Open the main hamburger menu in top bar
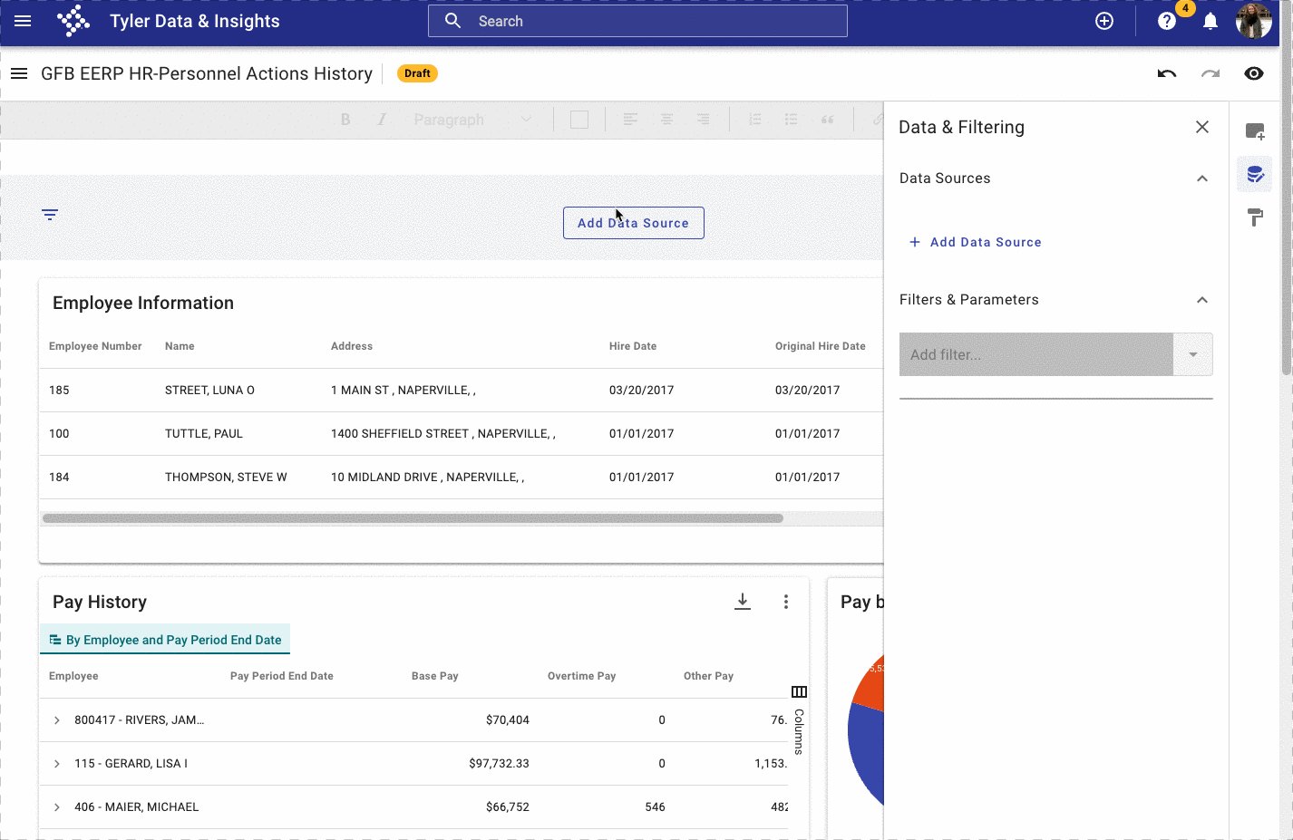The image size is (1293, 840). tap(23, 21)
